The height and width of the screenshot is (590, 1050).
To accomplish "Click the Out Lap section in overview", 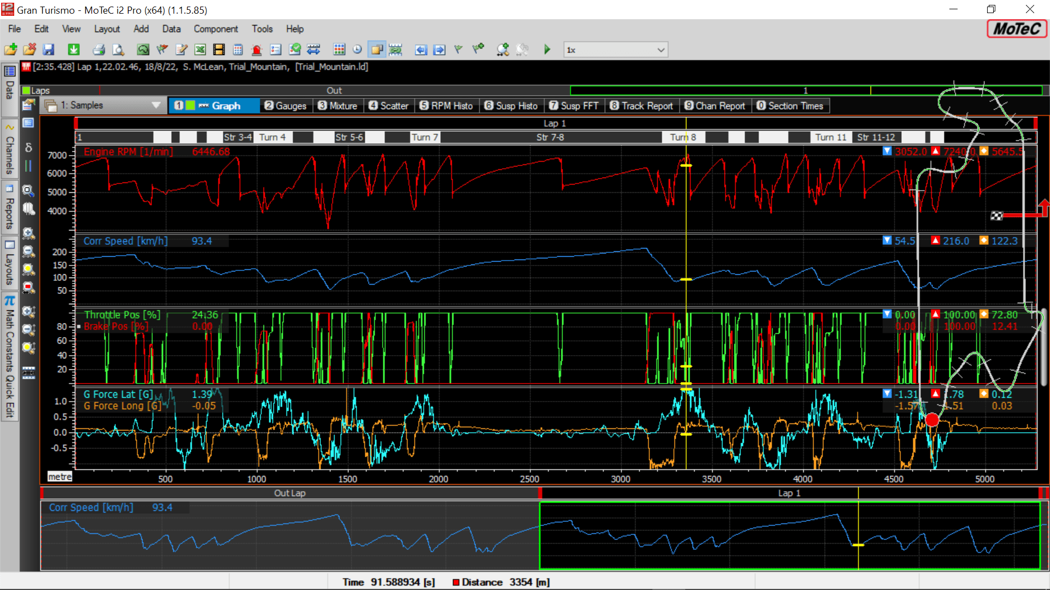I will click(290, 493).
